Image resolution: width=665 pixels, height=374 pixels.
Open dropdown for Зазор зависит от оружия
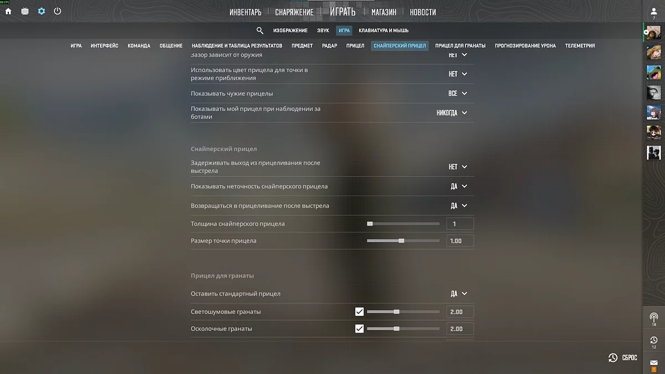(x=458, y=55)
